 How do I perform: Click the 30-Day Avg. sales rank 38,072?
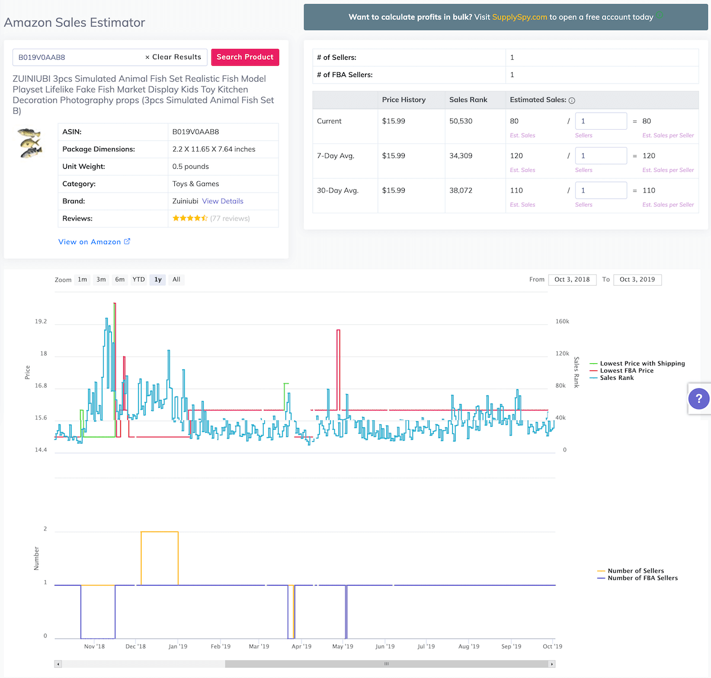(461, 190)
